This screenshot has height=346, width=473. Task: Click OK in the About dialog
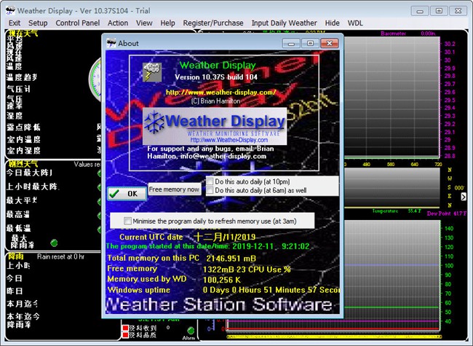[x=127, y=194]
